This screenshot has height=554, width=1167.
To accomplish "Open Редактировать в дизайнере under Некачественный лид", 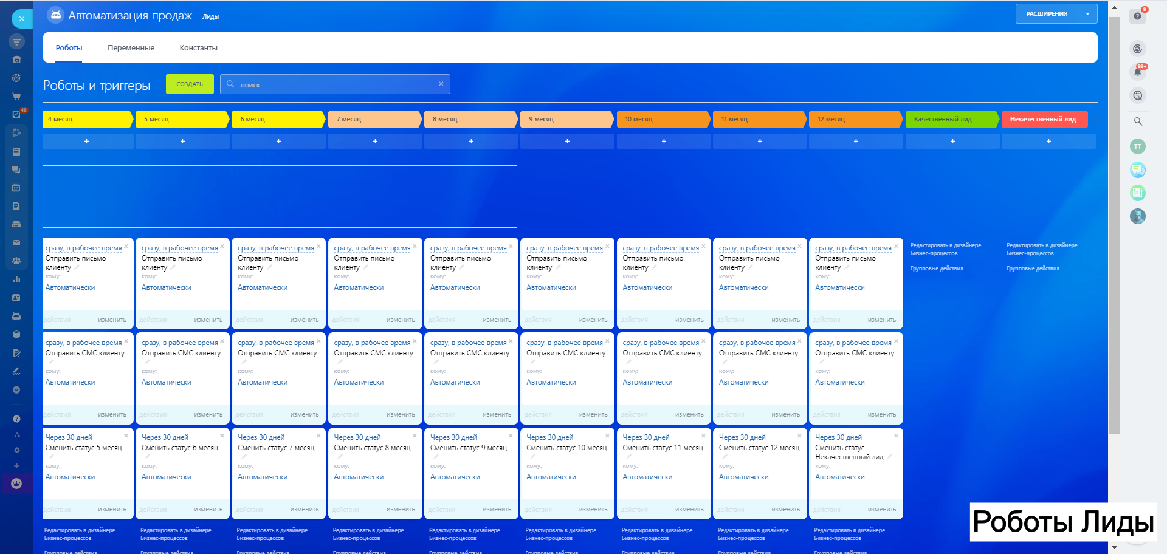I will click(1042, 249).
